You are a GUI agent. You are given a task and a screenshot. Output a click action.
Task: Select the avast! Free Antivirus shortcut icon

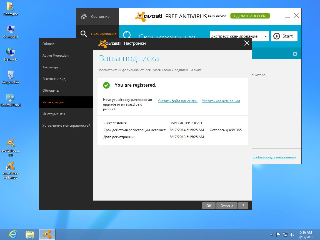click(10, 170)
